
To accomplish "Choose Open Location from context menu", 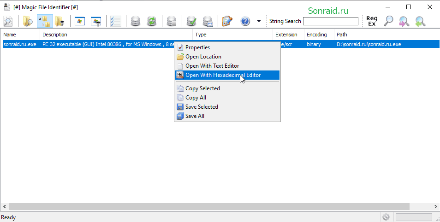I will (227, 57).
